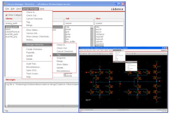Open the File menu in Library Manager
Viewport: 169px width, 114px height.
(7, 9)
